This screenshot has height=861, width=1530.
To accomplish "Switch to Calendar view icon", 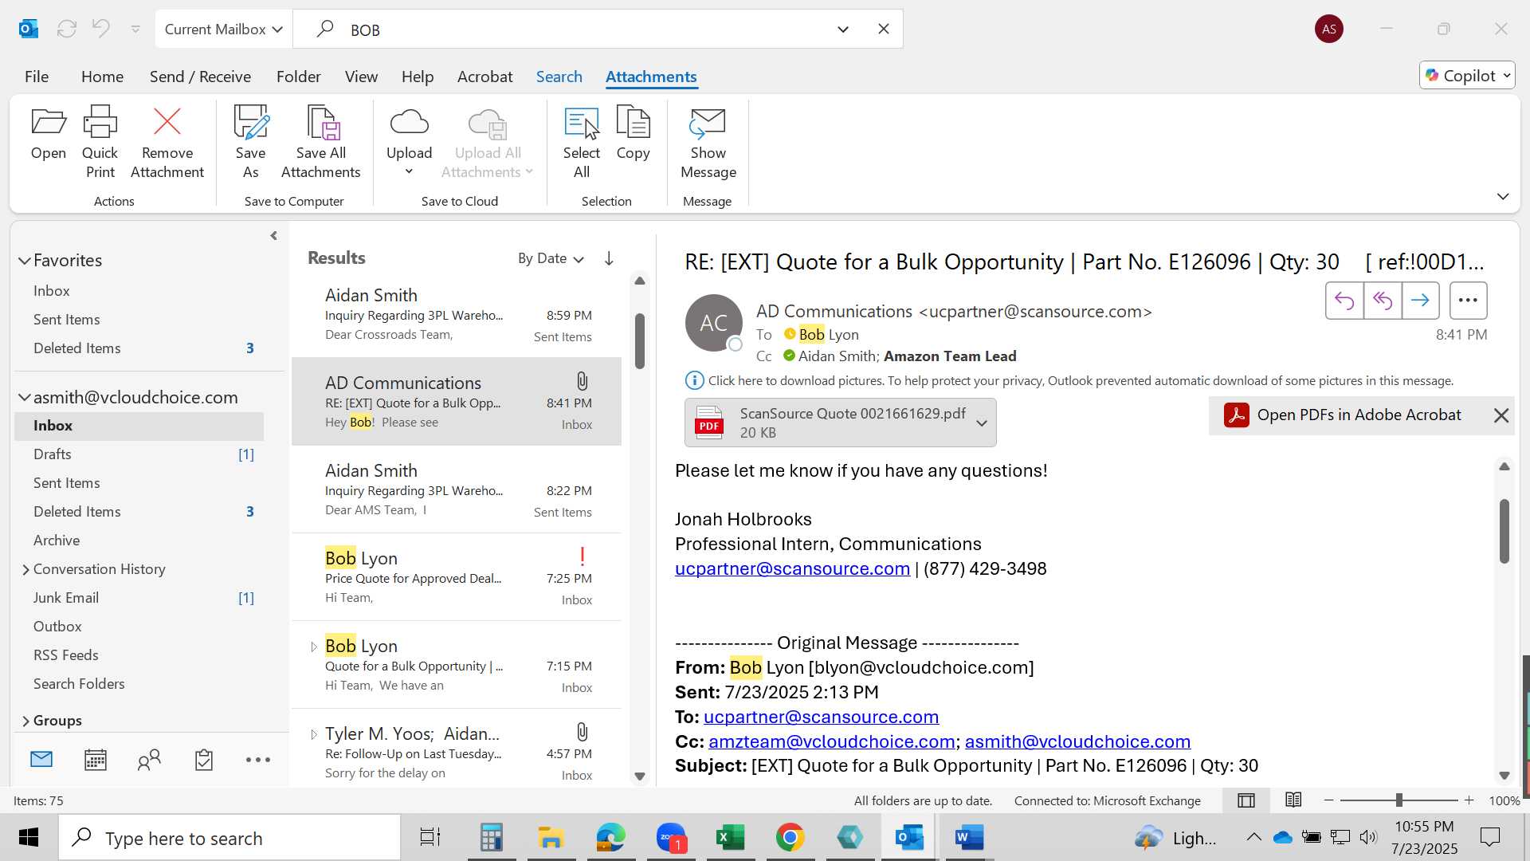I will pos(96,760).
